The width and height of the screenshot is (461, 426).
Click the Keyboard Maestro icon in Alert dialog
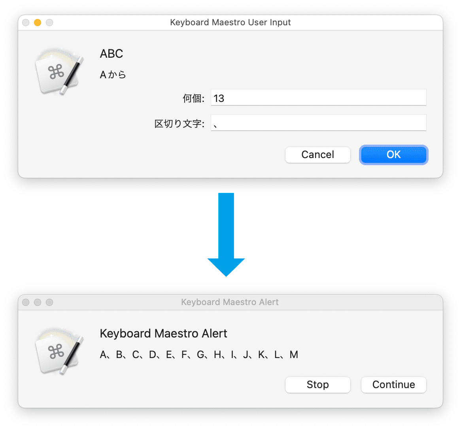59,351
